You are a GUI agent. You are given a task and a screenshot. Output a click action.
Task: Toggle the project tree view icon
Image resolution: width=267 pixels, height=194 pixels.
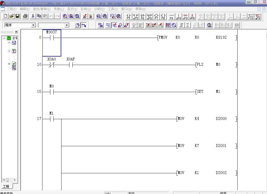(84, 25)
